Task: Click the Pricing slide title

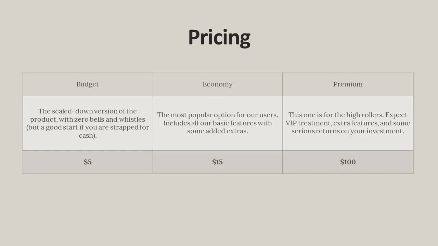Action: (219, 37)
